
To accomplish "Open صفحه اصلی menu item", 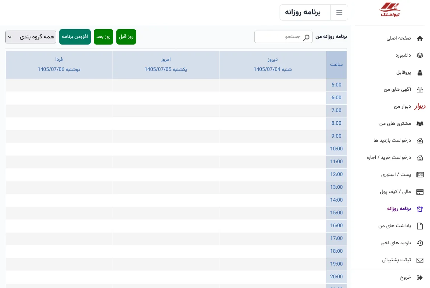I will click(x=399, y=38).
